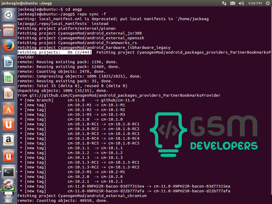272x204 pixels.
Task: Click the new tag cm-10.2.1 line
Action: (71, 182)
